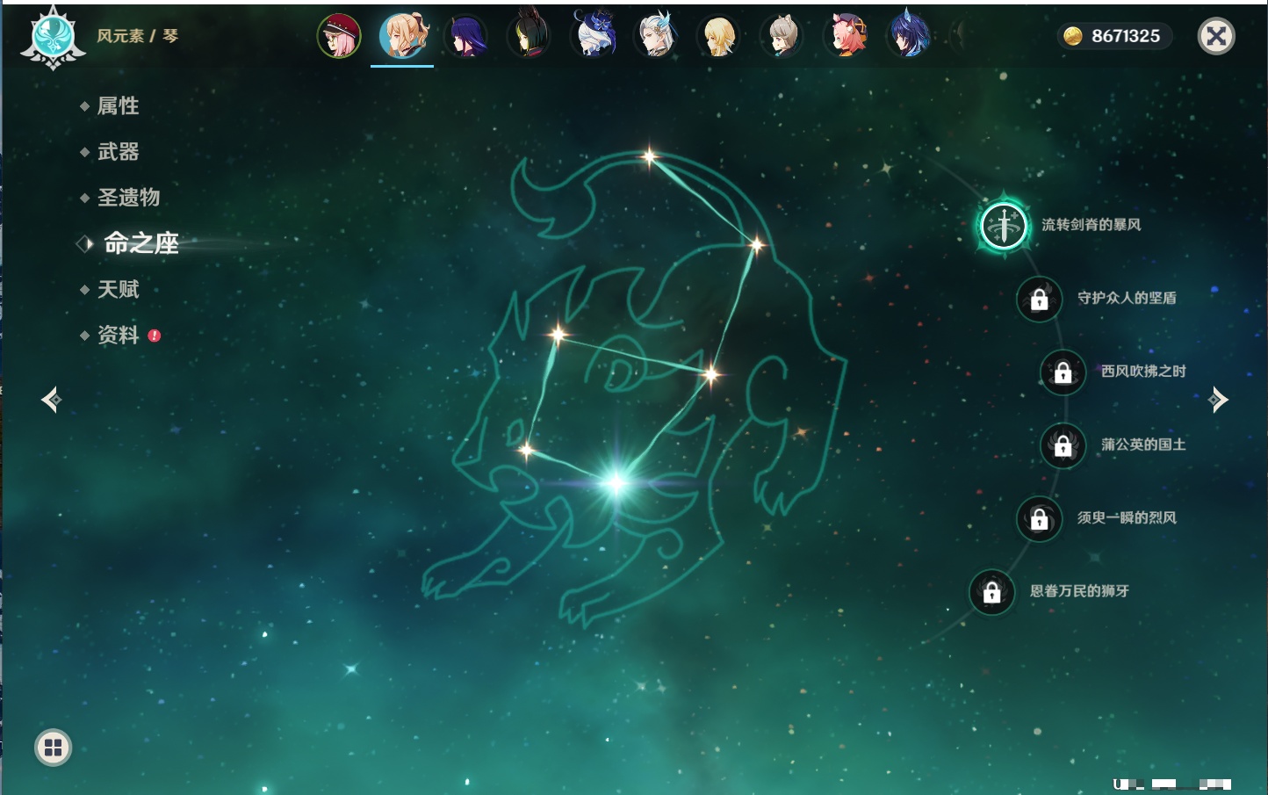Switch to next character with right arrow
This screenshot has width=1268, height=795.
1218,400
